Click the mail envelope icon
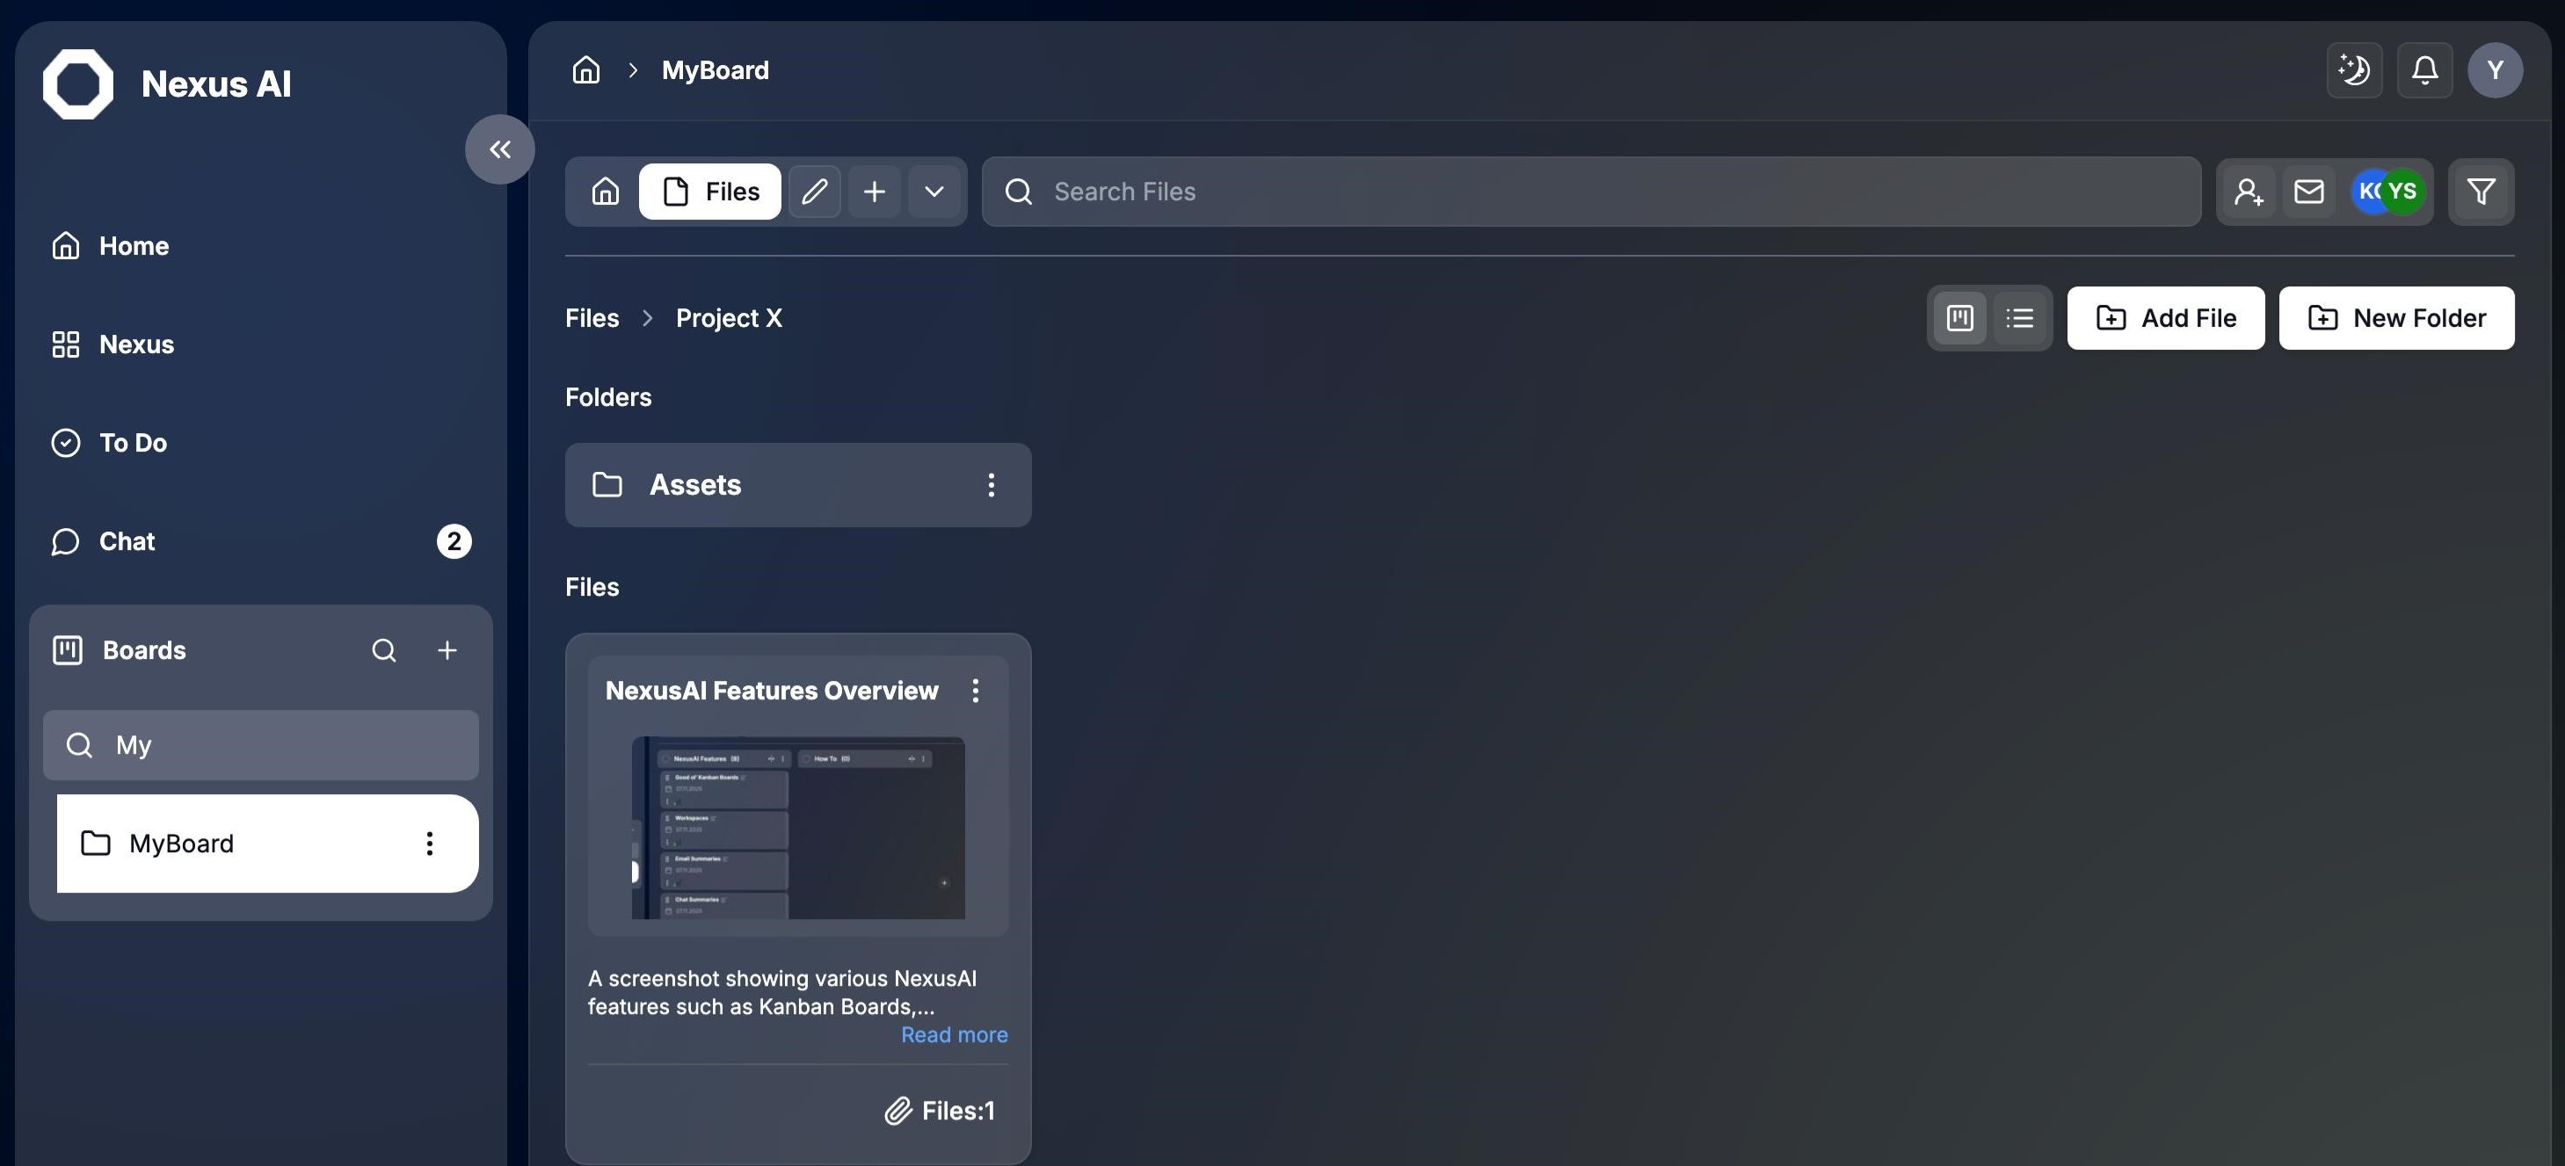The width and height of the screenshot is (2565, 1166). pos(2308,192)
